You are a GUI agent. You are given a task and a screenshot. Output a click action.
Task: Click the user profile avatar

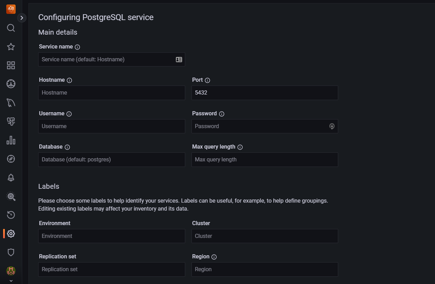(x=11, y=270)
